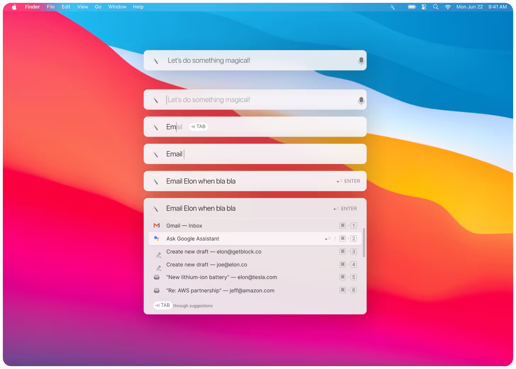
Task: Open the Go menu
Action: (x=98, y=7)
